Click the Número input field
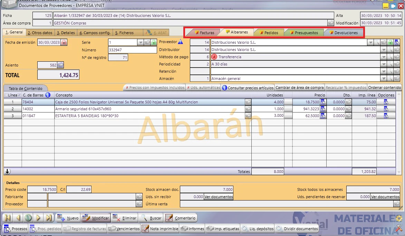This screenshot has height=236, width=405. (x=132, y=50)
